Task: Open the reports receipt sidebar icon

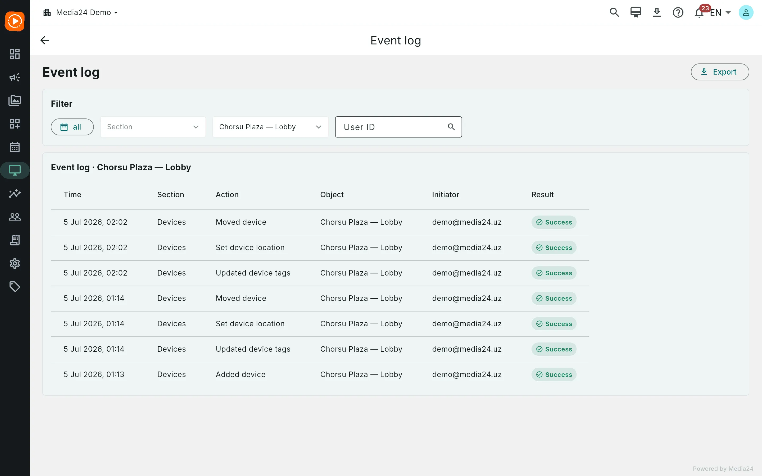Action: click(15, 240)
